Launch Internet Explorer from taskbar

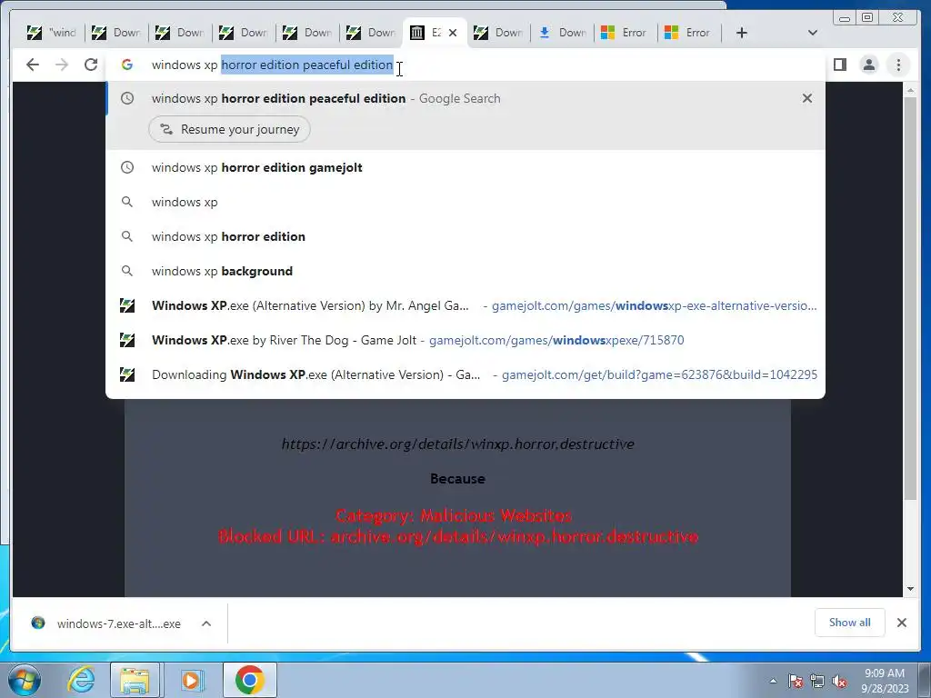[x=81, y=680]
